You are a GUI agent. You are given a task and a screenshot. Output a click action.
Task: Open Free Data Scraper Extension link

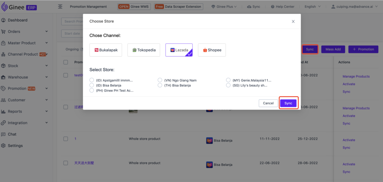click(178, 7)
